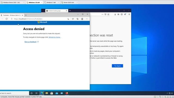This screenshot has width=174, height=98.
Task: Close the Problem loading page Firefox tab
Action: click(66, 11)
